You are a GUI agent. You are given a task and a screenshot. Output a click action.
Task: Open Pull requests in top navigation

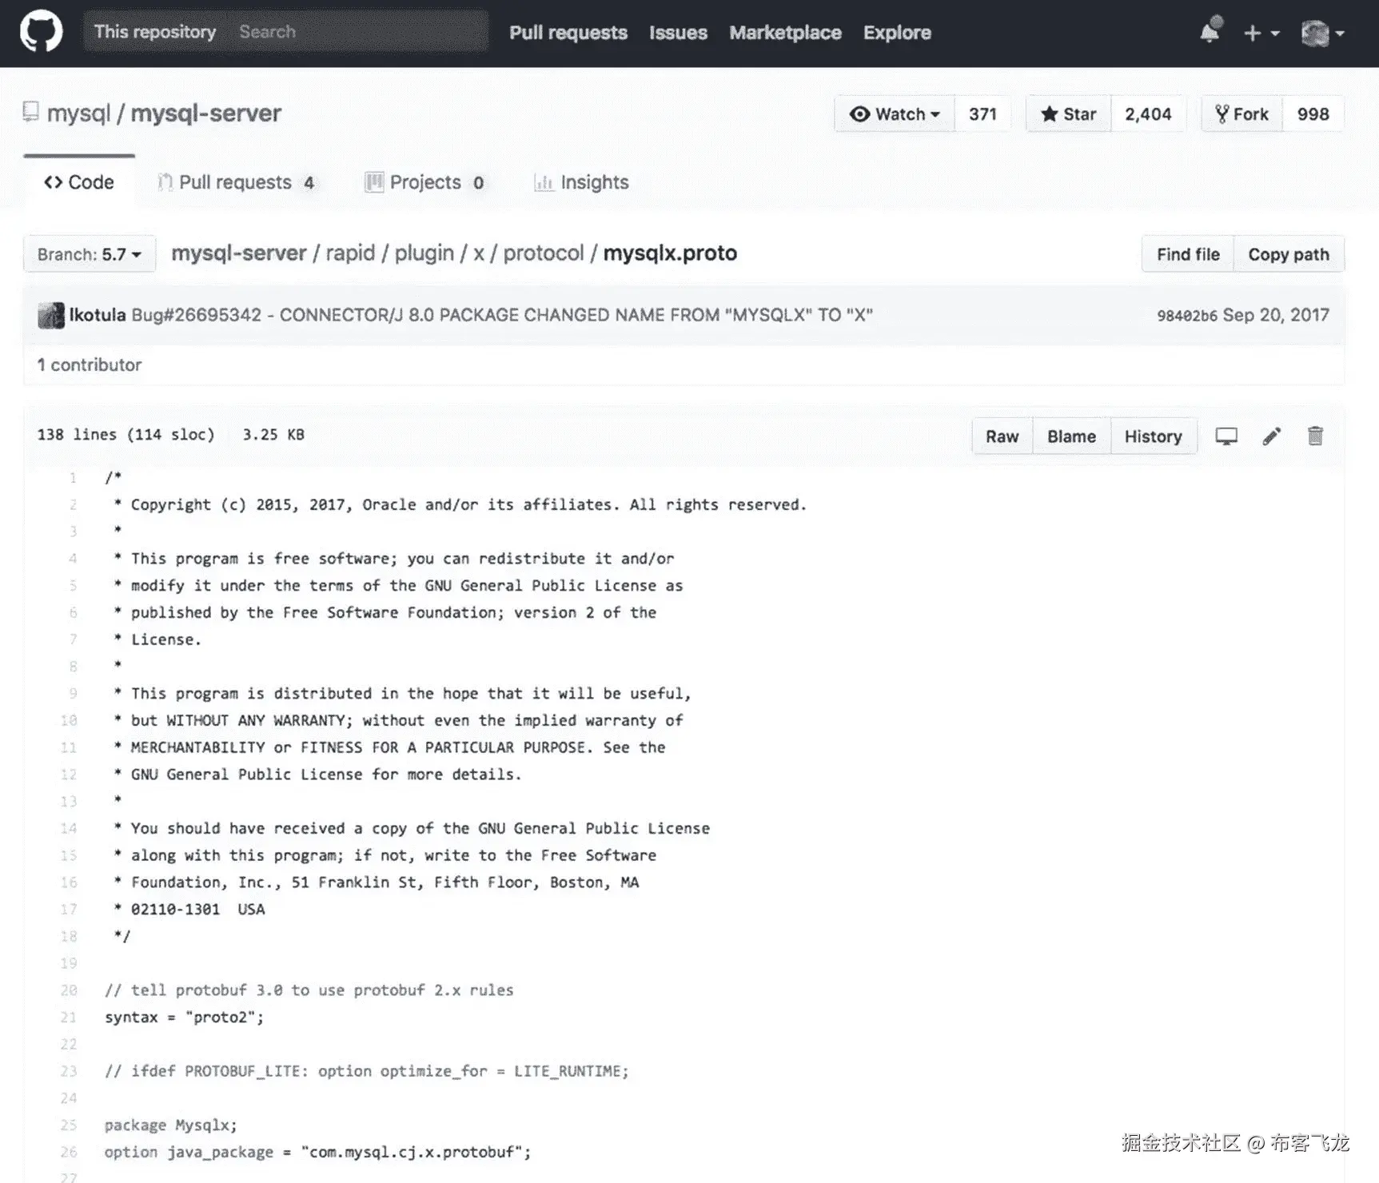point(568,33)
